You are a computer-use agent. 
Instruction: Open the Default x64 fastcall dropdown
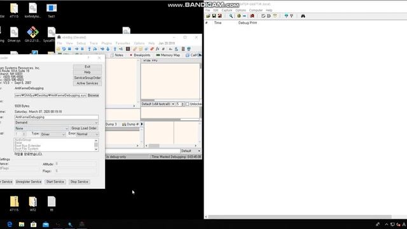[158, 104]
